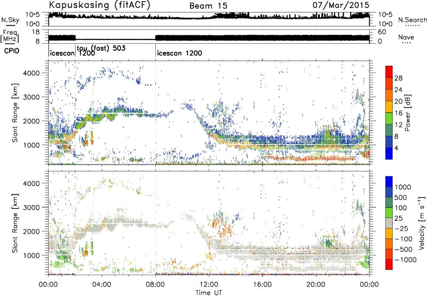Click the Power [dB] colorbar title
This screenshot has width=427, height=296.
click(x=408, y=113)
